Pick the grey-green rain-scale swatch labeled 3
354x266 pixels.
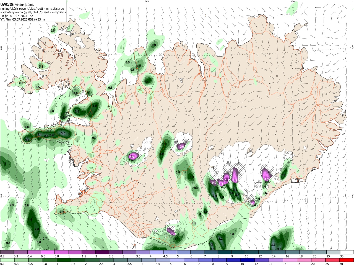(x=120, y=260)
